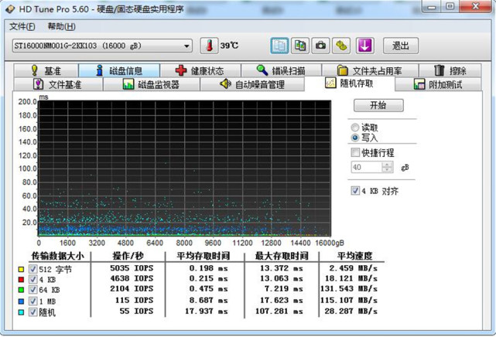Select the 读取 read radio button
Screen dimensions: 496x337
[x=355, y=127]
